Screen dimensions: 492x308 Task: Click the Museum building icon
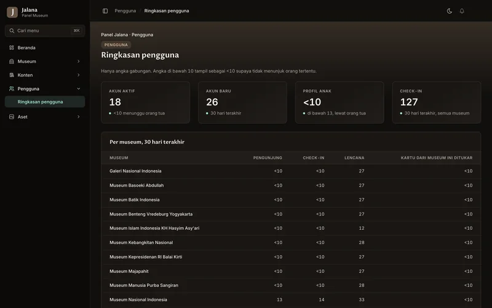12,61
